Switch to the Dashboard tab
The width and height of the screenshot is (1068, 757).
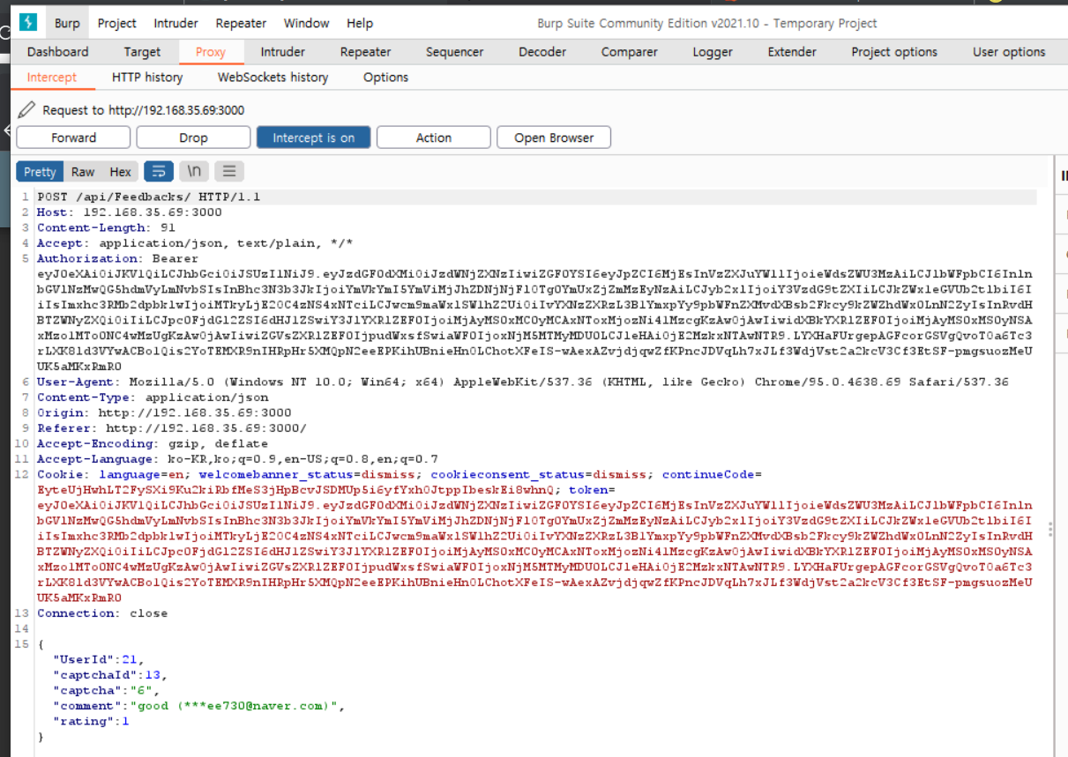(x=57, y=52)
